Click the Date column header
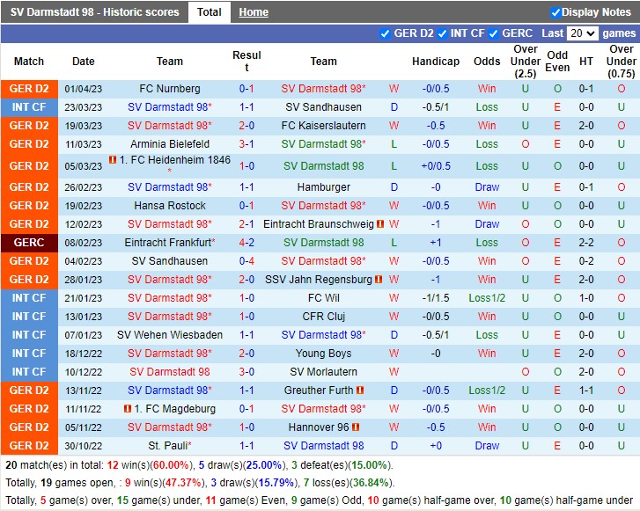This screenshot has height=511, width=640. click(x=84, y=62)
